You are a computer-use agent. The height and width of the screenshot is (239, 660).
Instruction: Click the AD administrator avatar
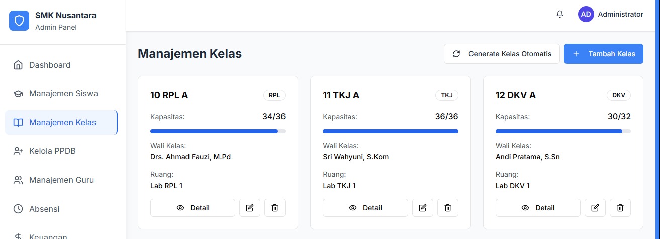click(x=586, y=15)
